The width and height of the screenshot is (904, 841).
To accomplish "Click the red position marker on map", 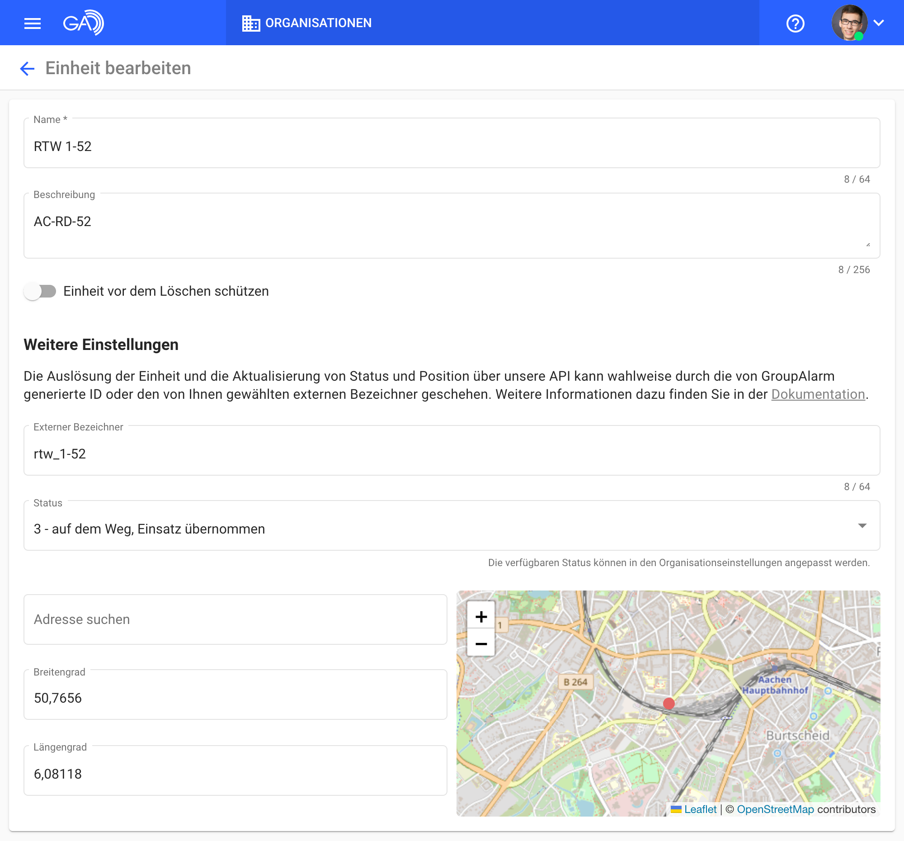I will [x=669, y=703].
